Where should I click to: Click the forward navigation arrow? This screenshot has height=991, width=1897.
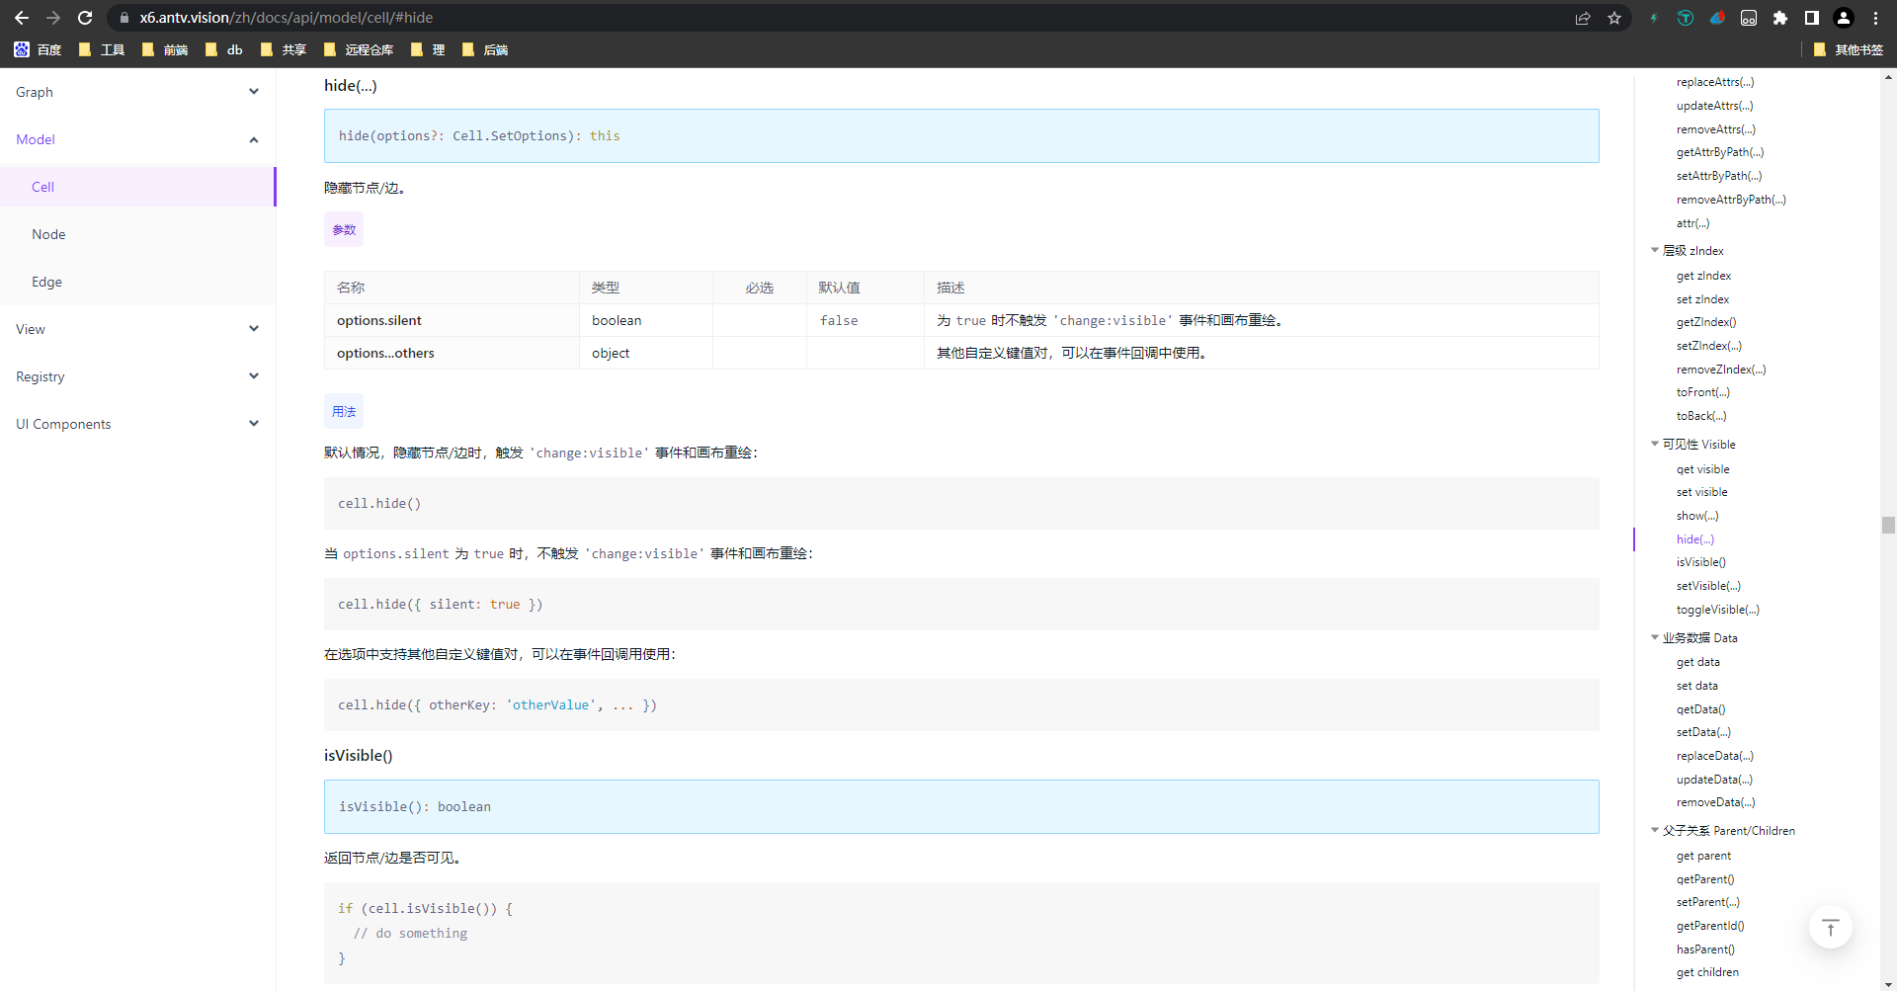53,18
